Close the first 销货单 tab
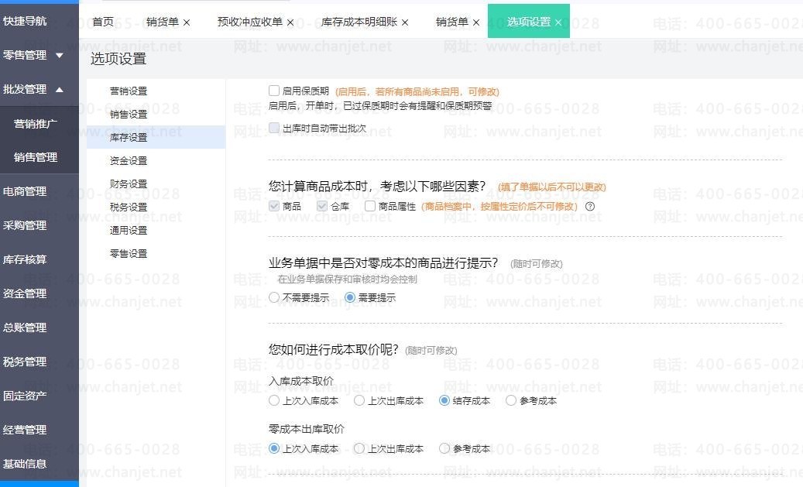Viewport: 803px width, 487px height. [187, 22]
